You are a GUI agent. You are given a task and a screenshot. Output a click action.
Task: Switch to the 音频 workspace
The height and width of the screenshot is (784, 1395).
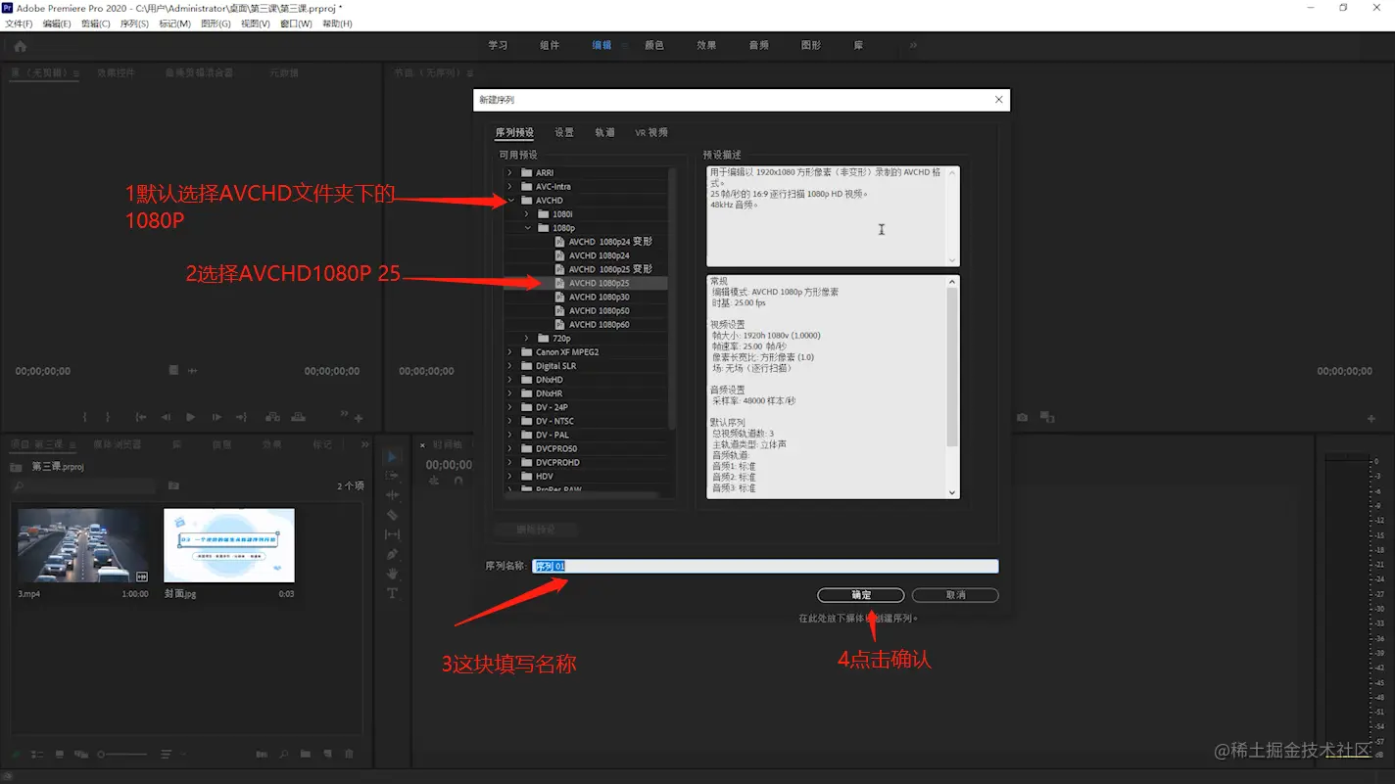pos(758,45)
